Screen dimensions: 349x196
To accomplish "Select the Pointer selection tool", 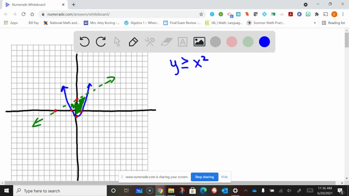I will click(x=117, y=42).
